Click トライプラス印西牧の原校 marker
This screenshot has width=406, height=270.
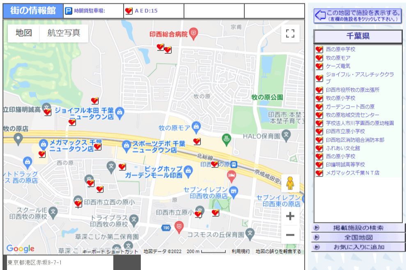point(134,220)
